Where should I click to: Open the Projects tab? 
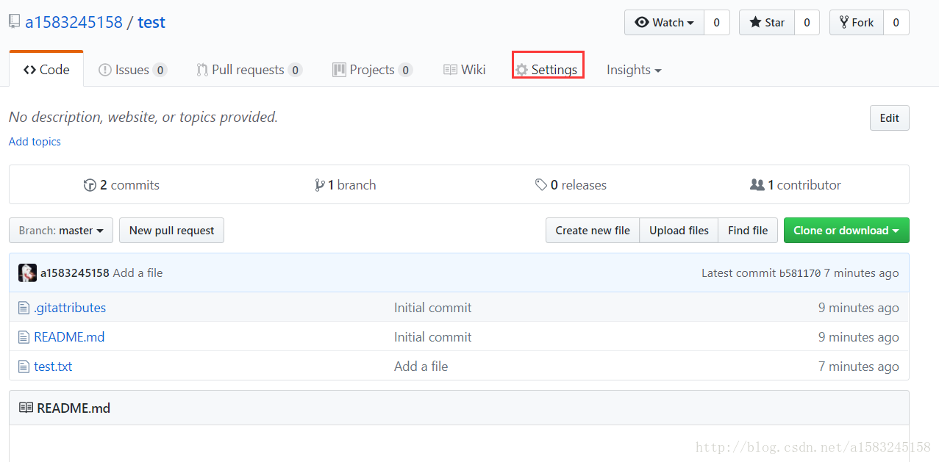pos(372,70)
